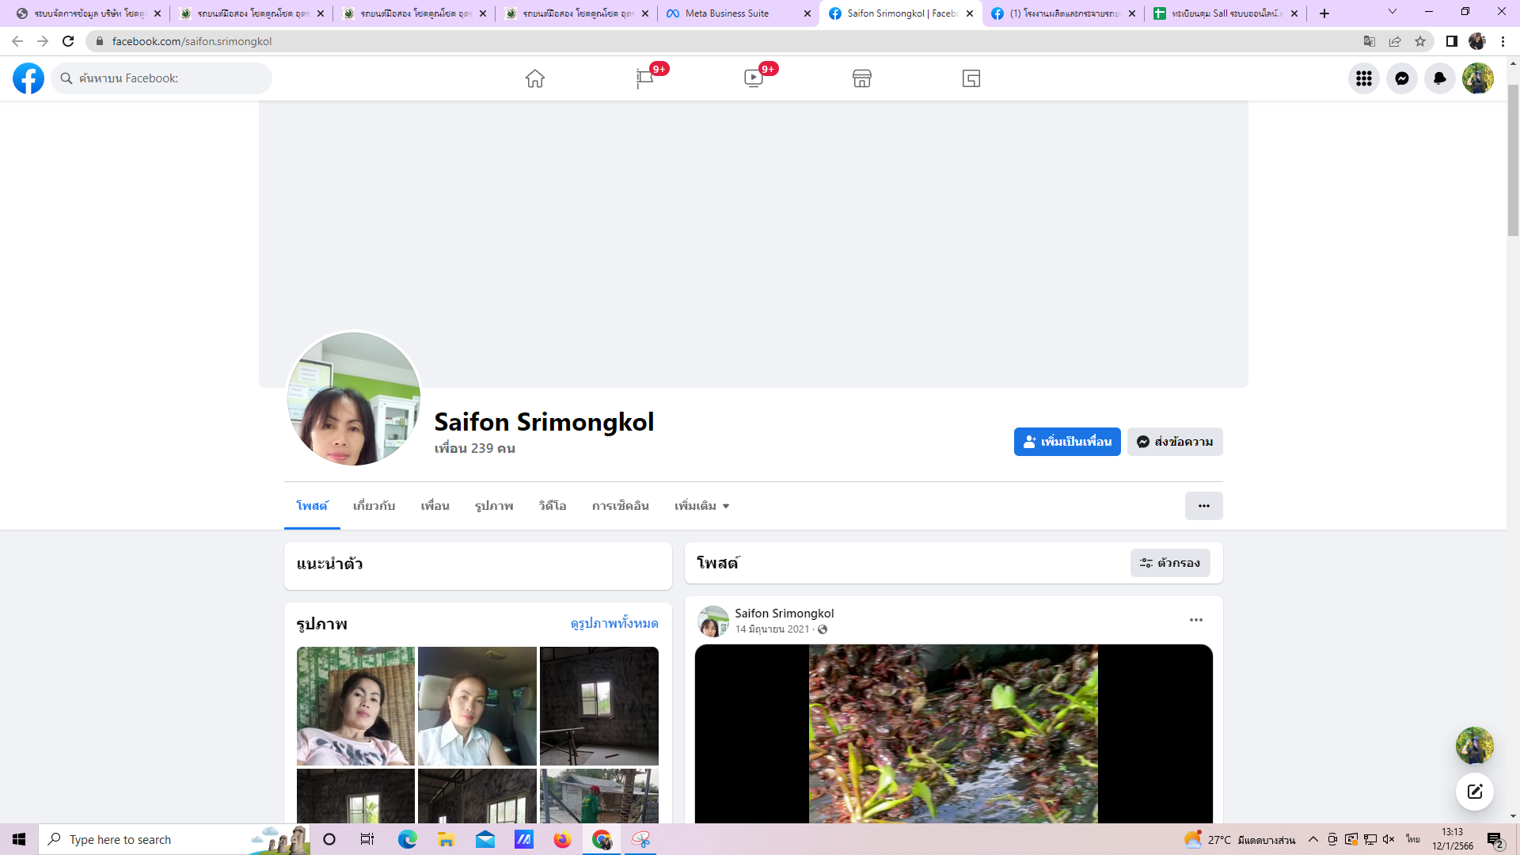
Task: Open the post's three-dot options menu
Action: click(x=1196, y=620)
